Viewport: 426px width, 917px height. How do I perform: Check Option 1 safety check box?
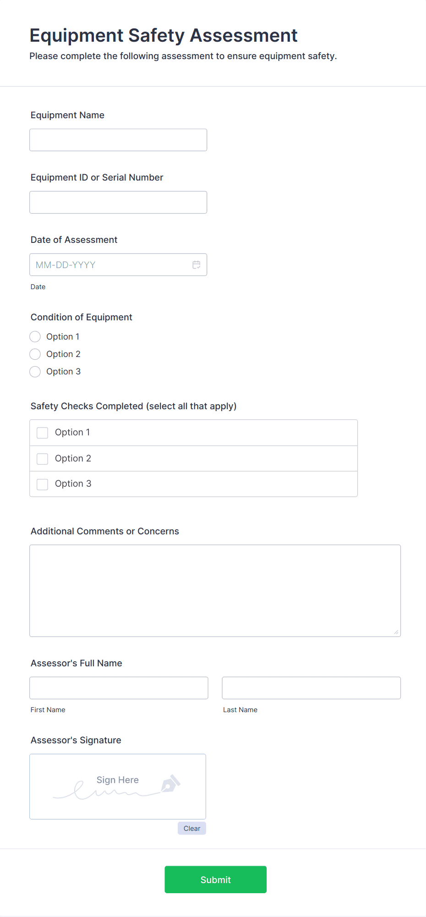(x=43, y=433)
